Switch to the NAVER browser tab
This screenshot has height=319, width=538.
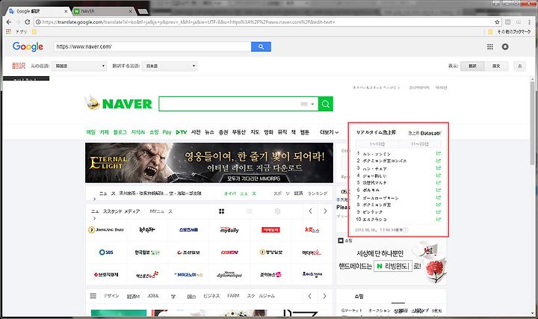pyautogui.click(x=103, y=11)
